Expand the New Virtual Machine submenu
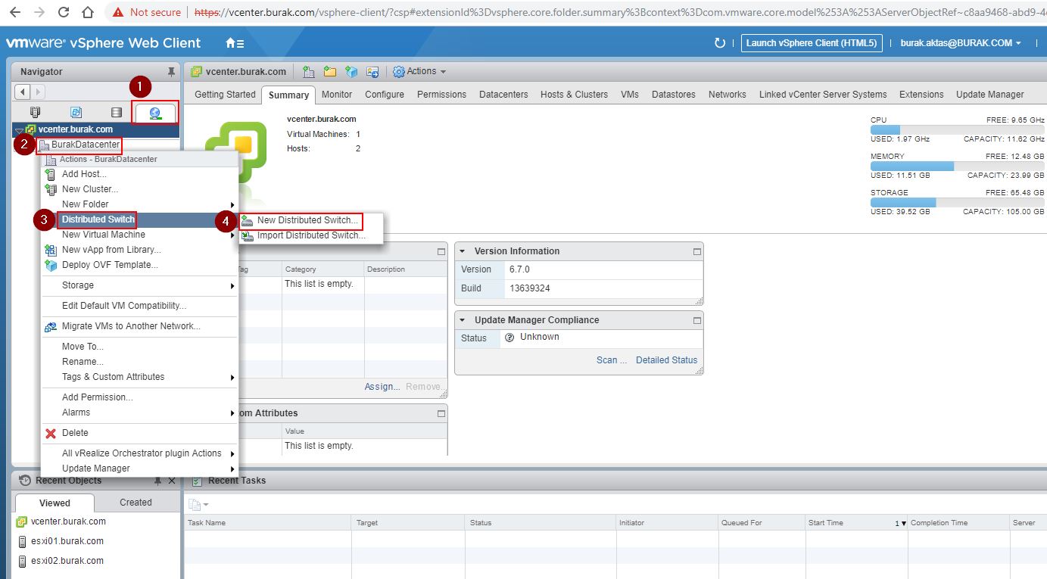Image resolution: width=1047 pixels, height=579 pixels. click(x=139, y=235)
